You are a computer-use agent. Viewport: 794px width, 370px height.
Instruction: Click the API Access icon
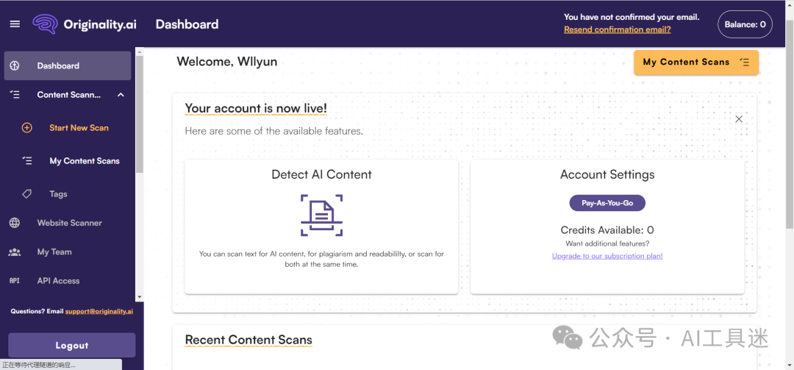coord(15,280)
